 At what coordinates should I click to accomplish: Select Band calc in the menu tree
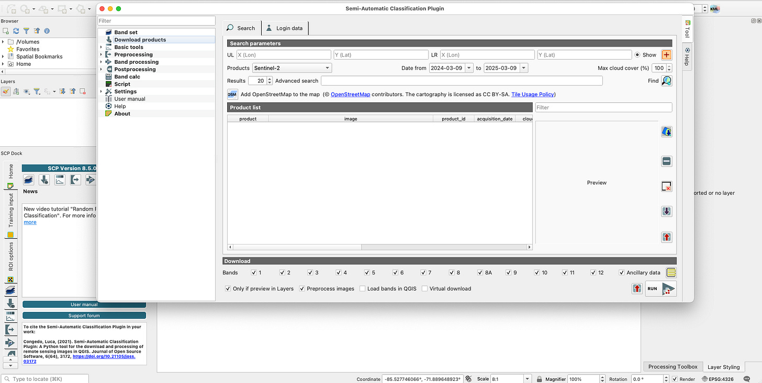[x=127, y=77]
